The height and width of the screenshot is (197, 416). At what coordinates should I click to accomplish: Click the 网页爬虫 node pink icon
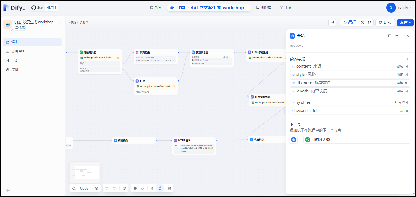pyautogui.click(x=138, y=52)
